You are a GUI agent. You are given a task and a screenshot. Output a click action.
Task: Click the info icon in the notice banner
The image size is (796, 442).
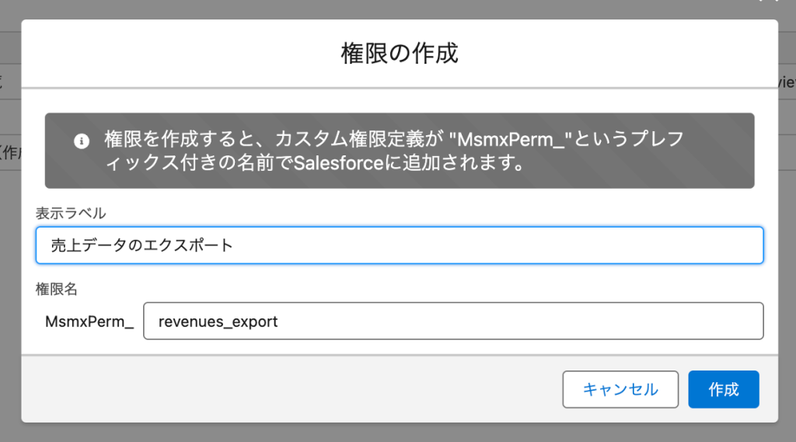(81, 141)
